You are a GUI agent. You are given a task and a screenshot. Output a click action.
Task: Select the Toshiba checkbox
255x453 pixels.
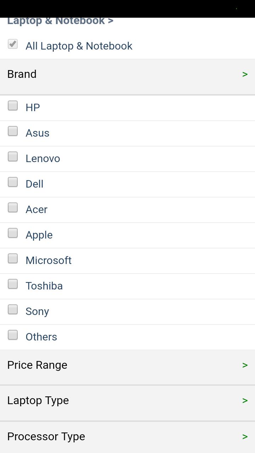pos(13,284)
